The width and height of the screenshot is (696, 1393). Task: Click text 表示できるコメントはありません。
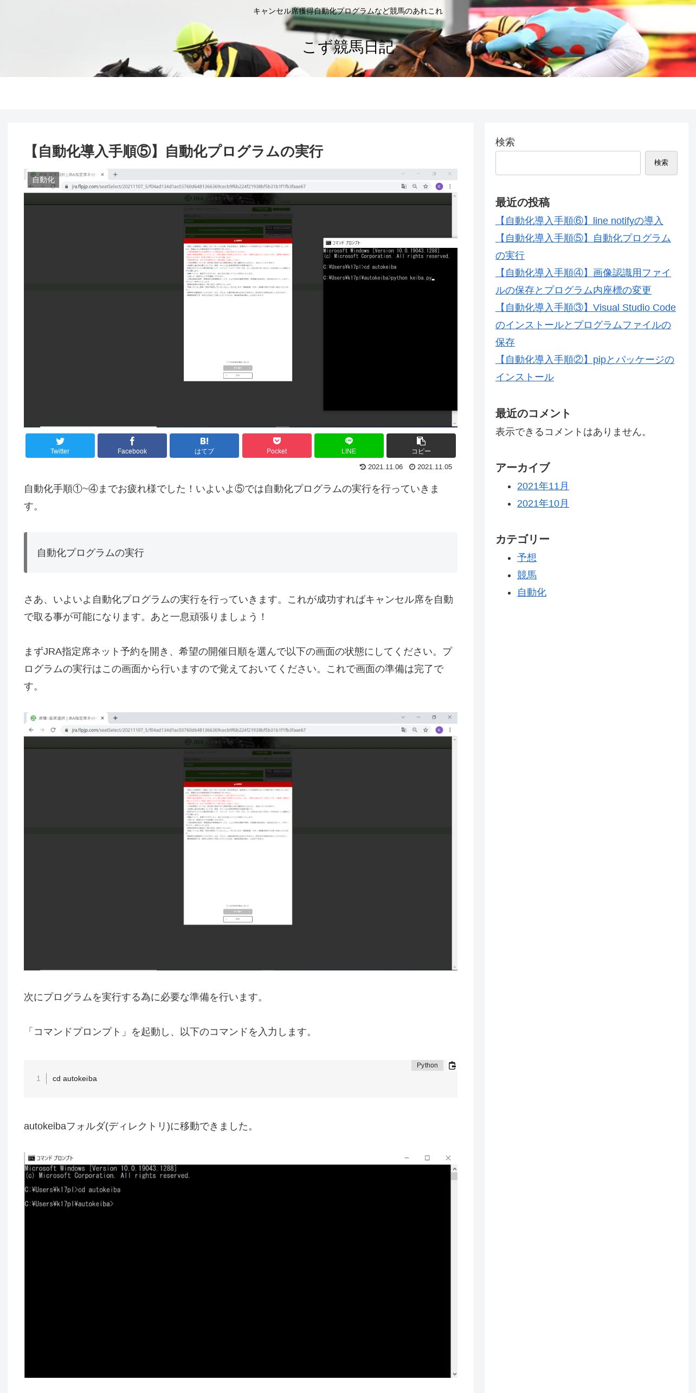coord(573,432)
